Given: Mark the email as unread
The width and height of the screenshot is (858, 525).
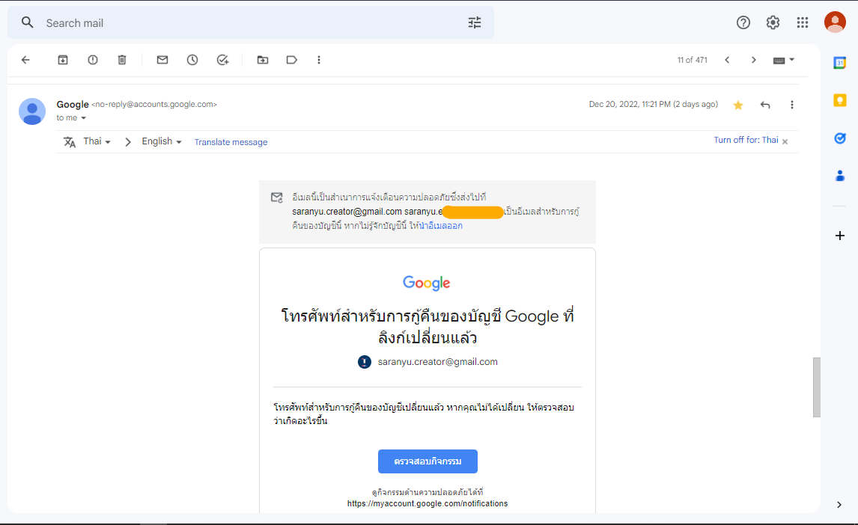Looking at the screenshot, I should [x=162, y=60].
